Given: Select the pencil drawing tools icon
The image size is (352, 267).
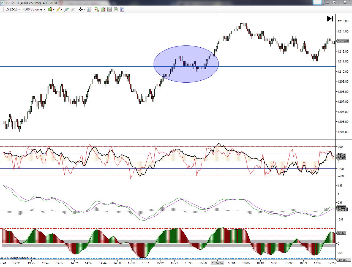Looking at the screenshot, I should point(58,9).
